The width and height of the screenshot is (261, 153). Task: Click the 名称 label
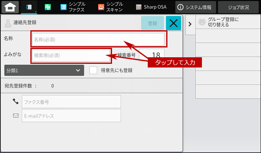[x=8, y=38]
